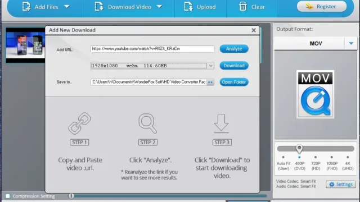Screen dimensions: 360x202
Task: Click into the Add URL field
Action: point(152,49)
